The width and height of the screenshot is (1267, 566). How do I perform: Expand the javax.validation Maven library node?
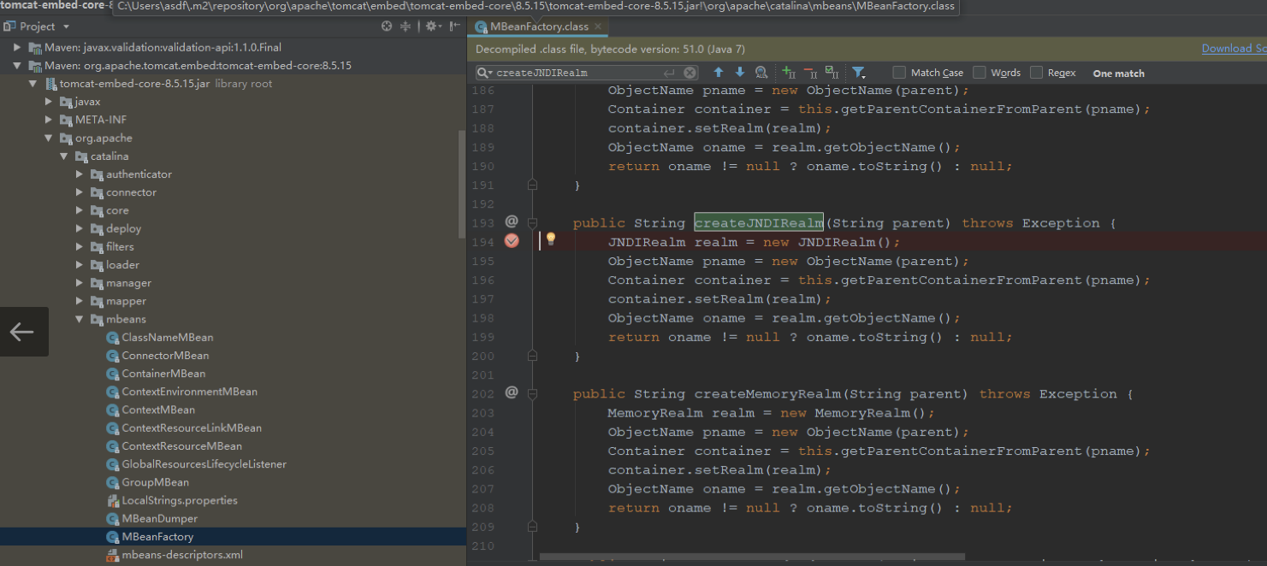(17, 48)
